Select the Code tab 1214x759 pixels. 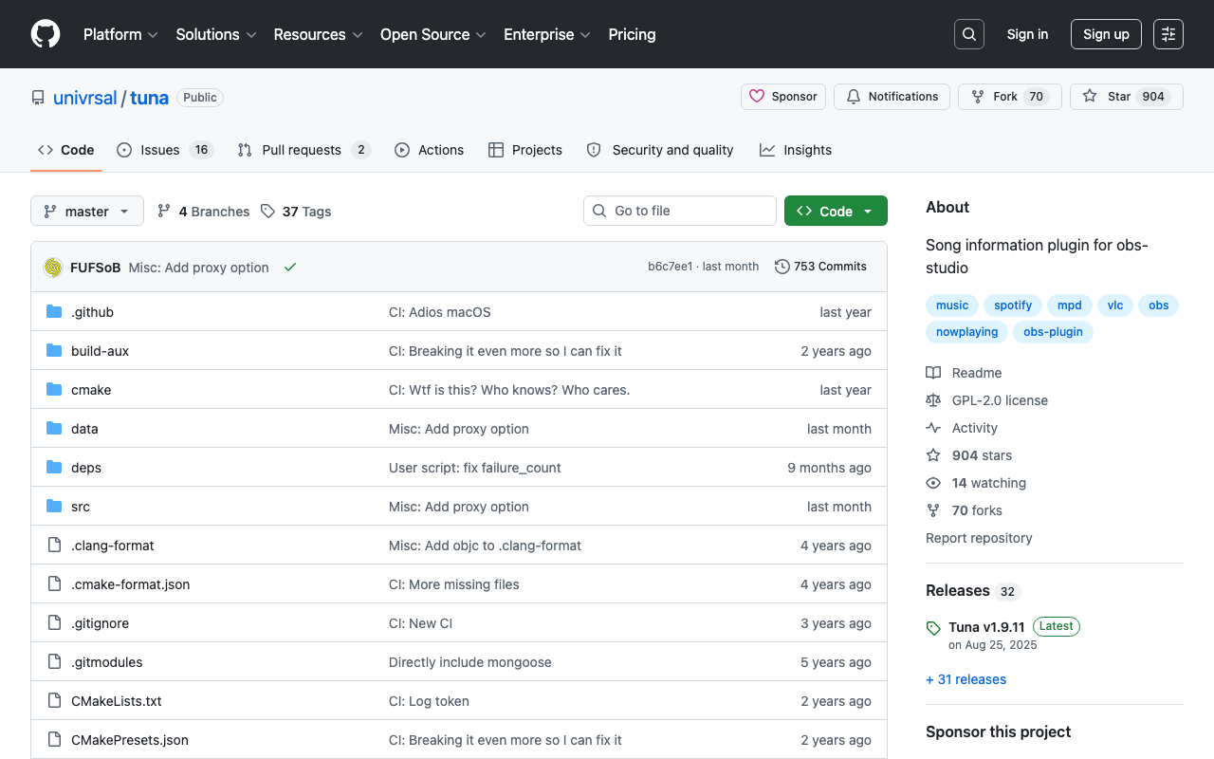click(x=66, y=150)
